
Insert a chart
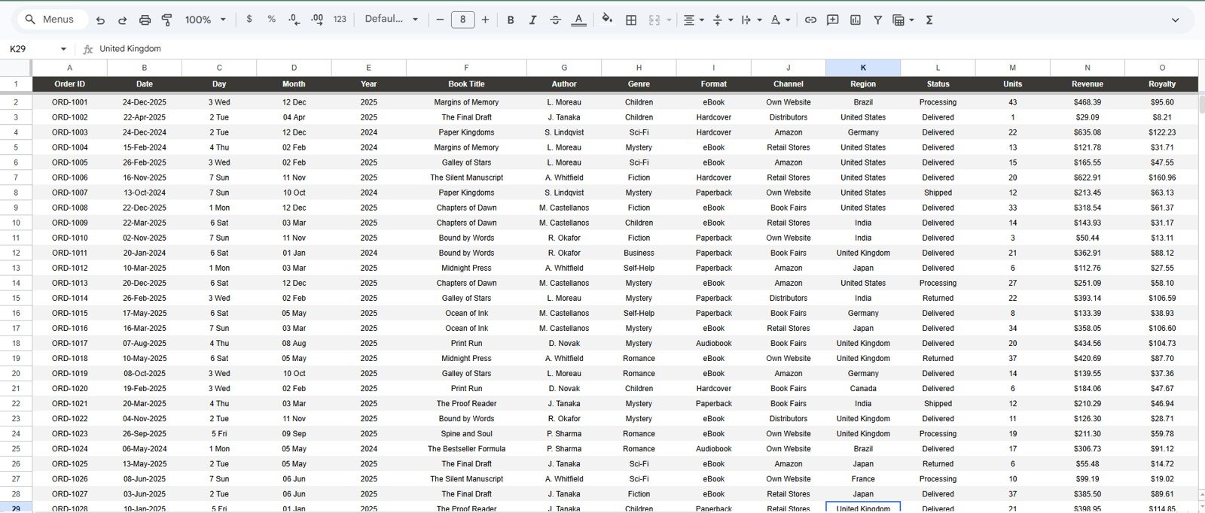(856, 20)
